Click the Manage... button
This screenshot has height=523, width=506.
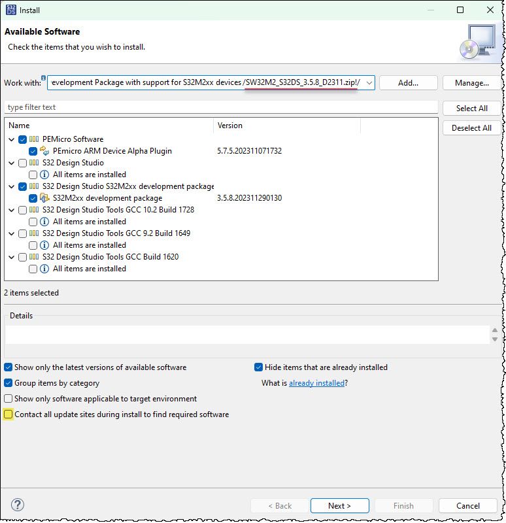coord(471,83)
